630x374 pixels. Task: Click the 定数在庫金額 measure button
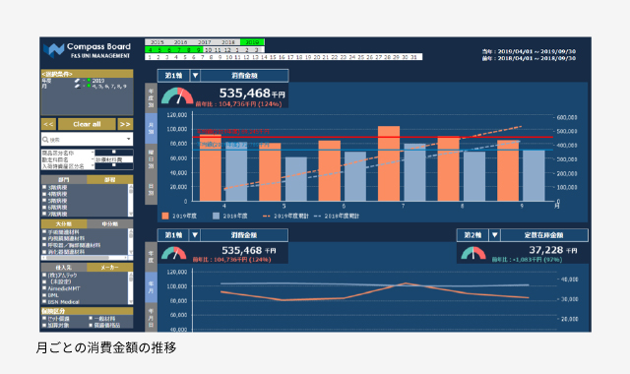pos(544,235)
